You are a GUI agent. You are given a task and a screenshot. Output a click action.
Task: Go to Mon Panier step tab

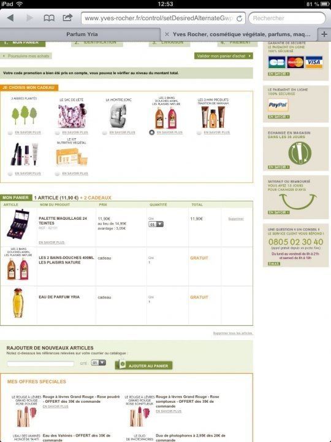[23, 42]
